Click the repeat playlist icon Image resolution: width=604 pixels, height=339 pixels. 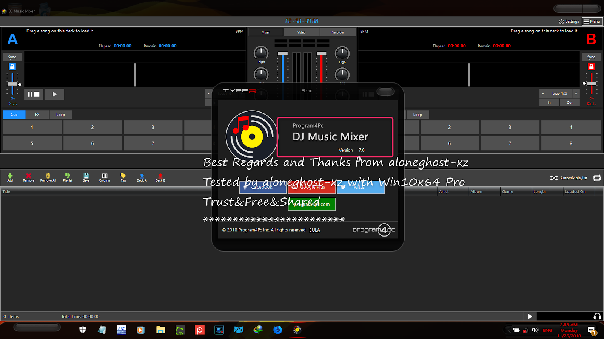coord(597,178)
